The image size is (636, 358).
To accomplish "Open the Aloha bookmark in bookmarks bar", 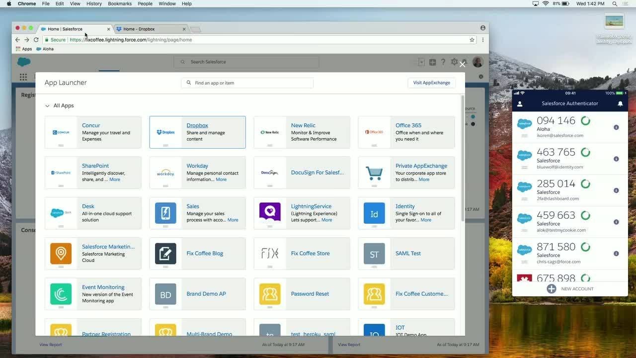I will [45, 49].
